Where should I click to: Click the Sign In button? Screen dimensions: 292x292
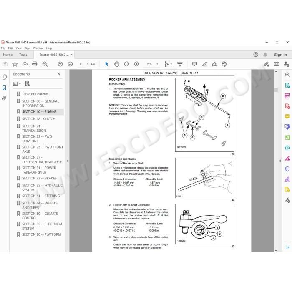pyautogui.click(x=280, y=55)
